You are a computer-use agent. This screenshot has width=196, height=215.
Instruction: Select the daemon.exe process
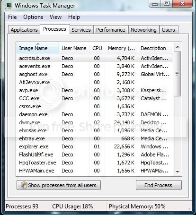tap(95, 114)
